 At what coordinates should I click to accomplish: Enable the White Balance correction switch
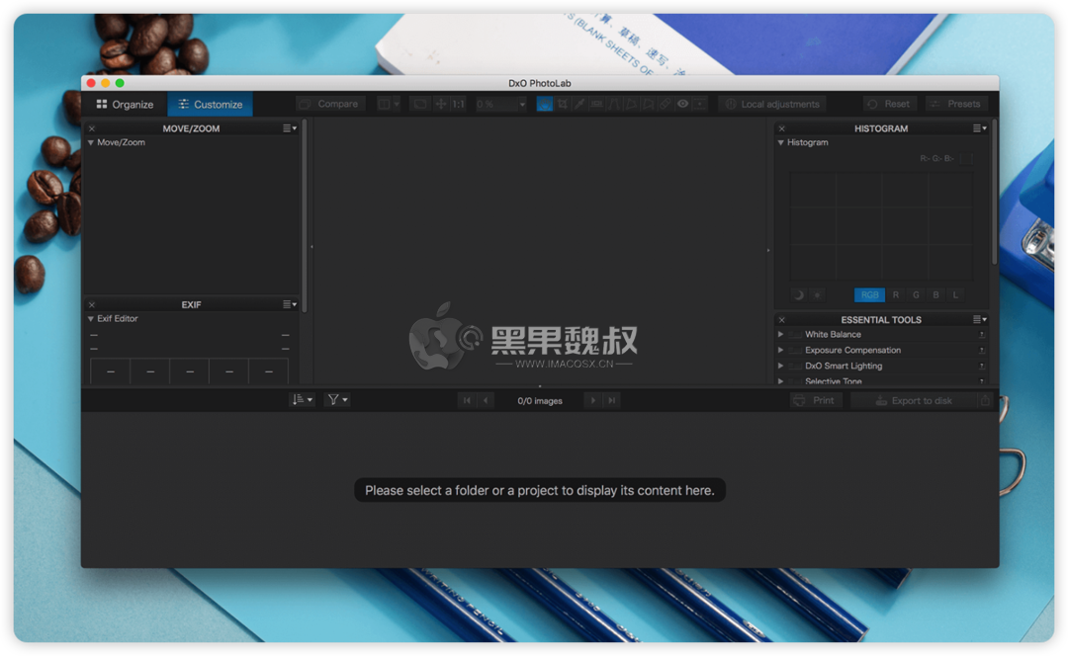click(x=797, y=334)
